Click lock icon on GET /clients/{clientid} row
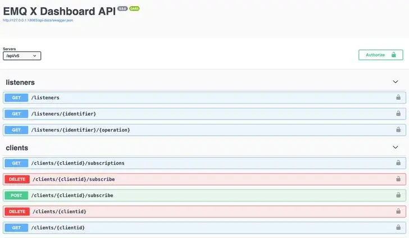The width and height of the screenshot is (409, 238). coord(398,228)
